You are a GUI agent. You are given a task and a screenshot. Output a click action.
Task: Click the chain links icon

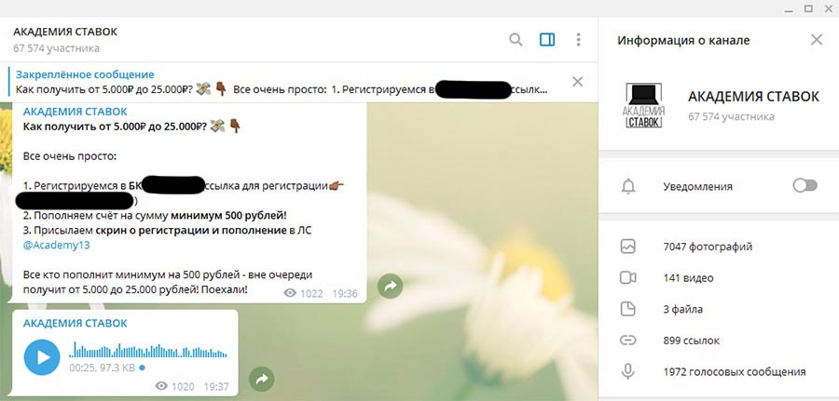627,341
